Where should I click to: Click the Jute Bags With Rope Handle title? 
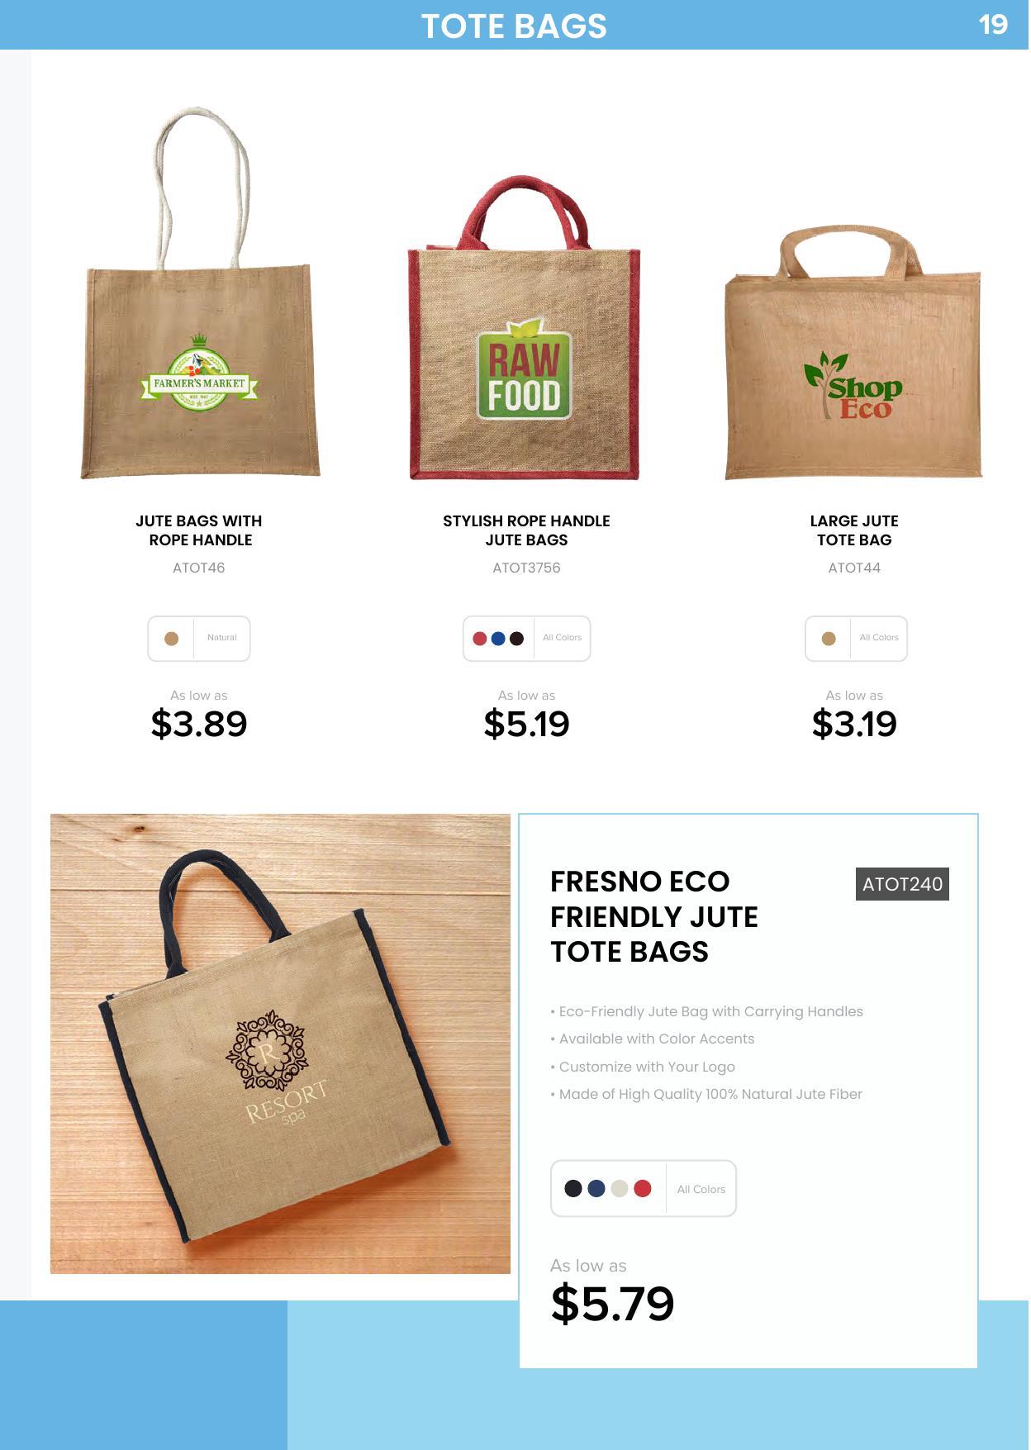(199, 530)
